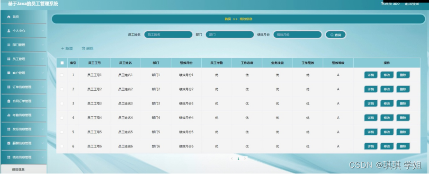The image size is (429, 174).
Task: Go to 首页 in the breadcrumb
Action: pos(228,19)
